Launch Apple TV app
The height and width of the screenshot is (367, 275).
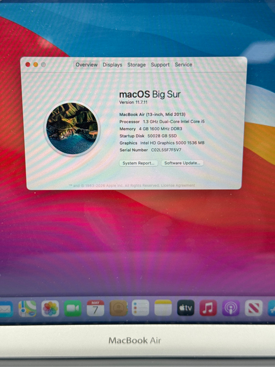186,308
